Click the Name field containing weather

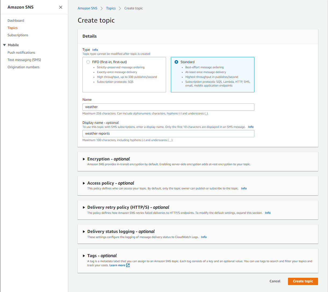tap(168, 107)
